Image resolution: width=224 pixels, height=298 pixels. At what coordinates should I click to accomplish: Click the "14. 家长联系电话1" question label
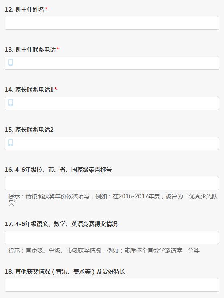click(29, 90)
